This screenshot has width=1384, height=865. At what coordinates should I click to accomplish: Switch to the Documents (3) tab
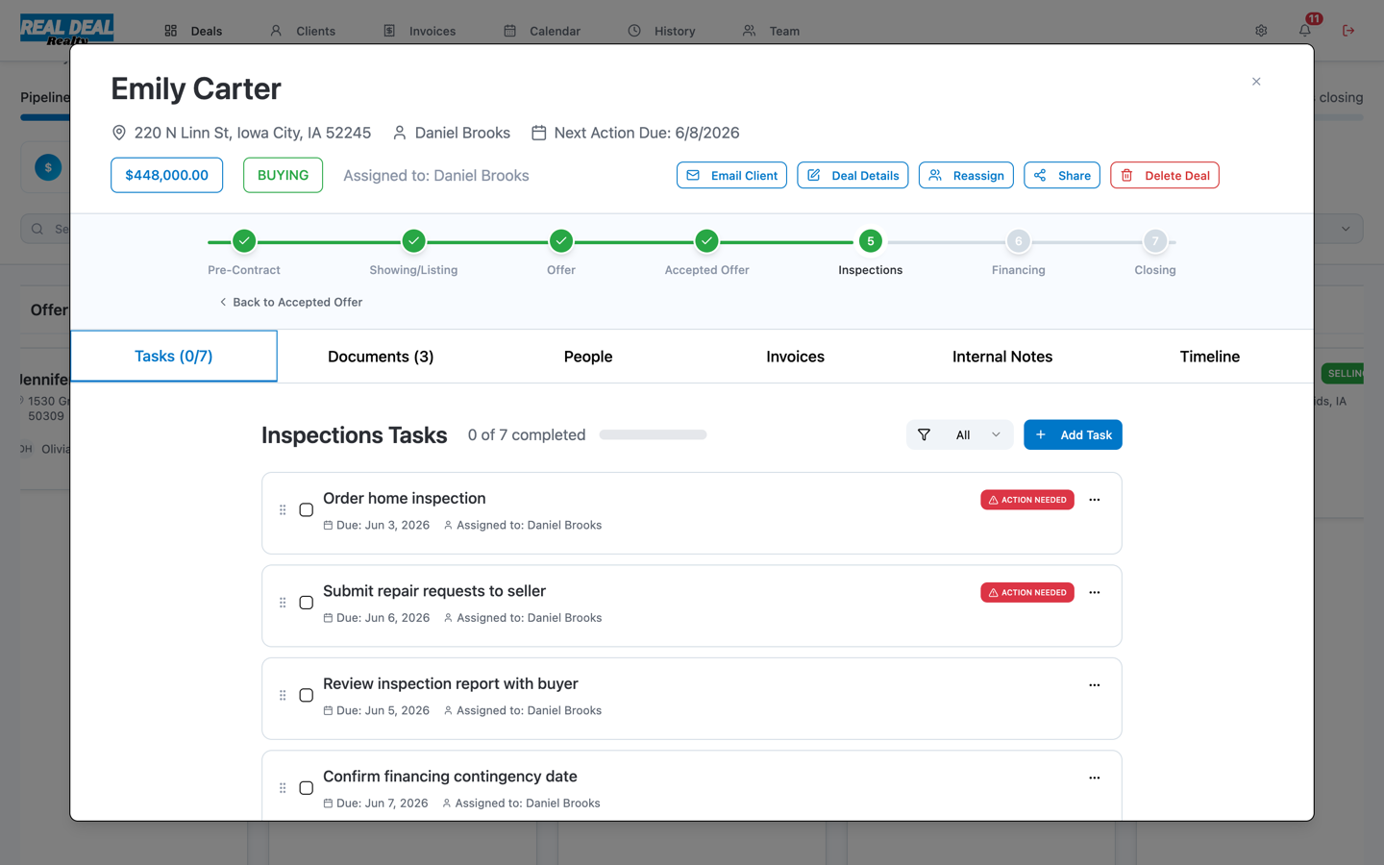381,357
